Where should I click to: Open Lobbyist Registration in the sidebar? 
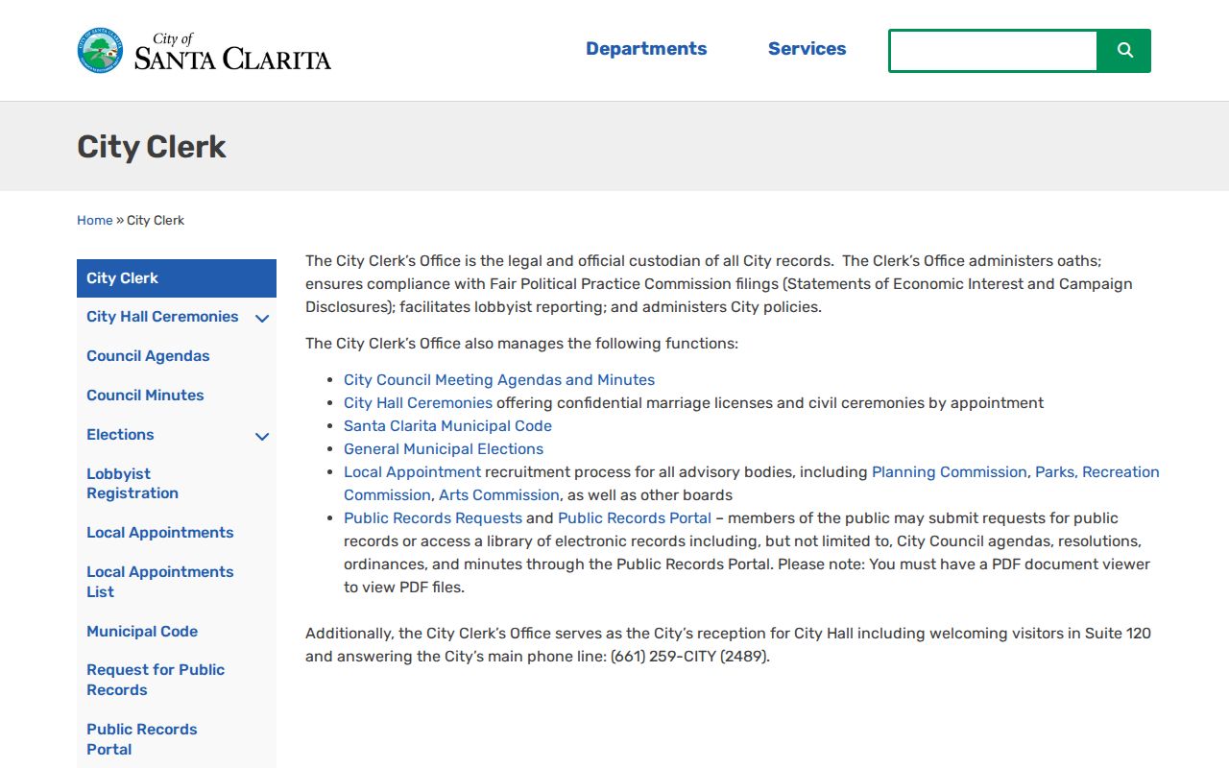pos(133,484)
